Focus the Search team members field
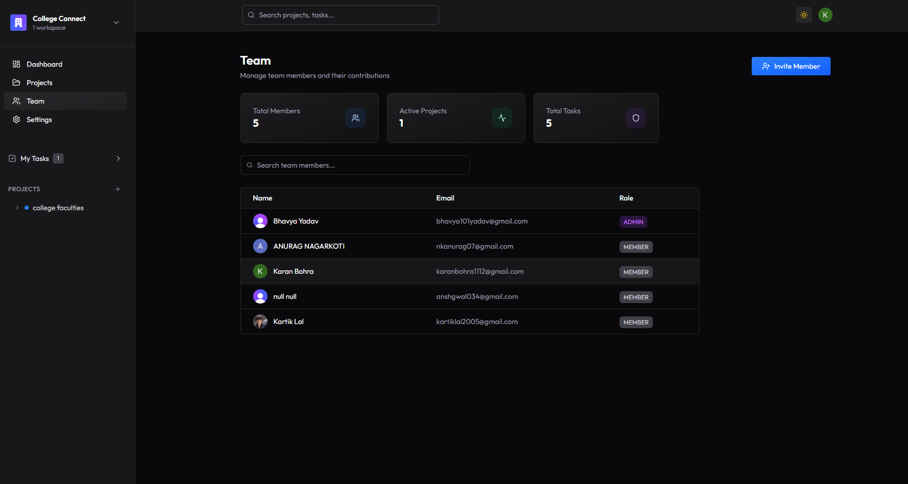This screenshot has height=484, width=908. 355,165
